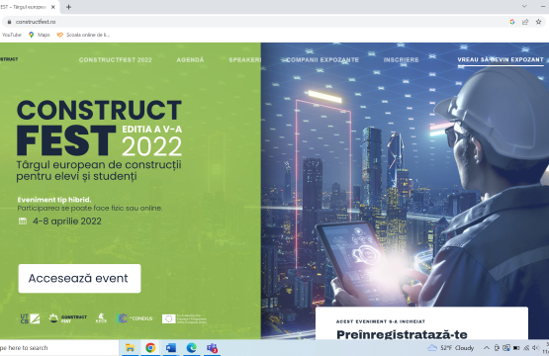Click the Accesează event button
The height and width of the screenshot is (356, 549).
79,278
